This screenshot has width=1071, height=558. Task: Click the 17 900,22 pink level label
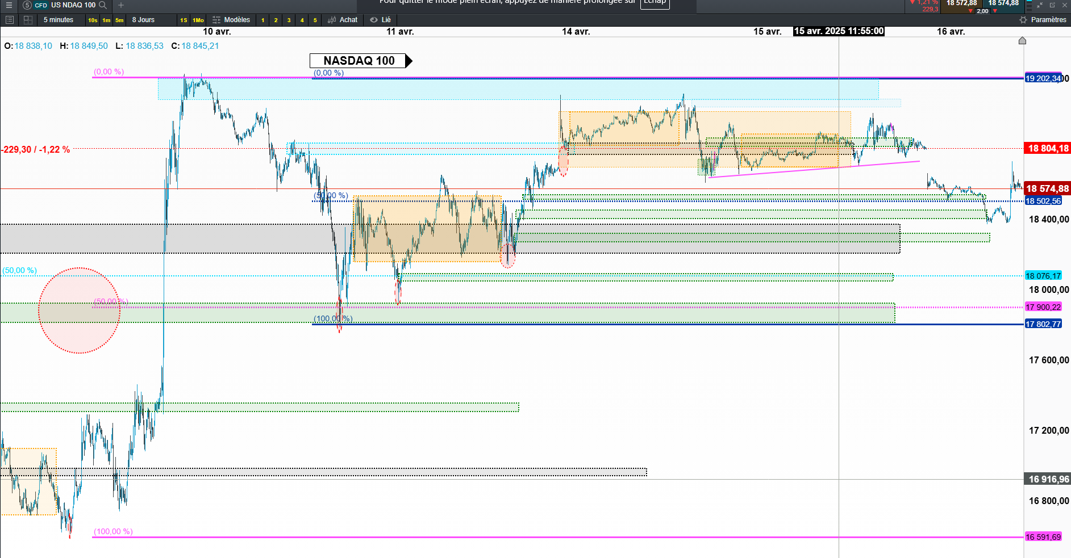[x=1043, y=307]
